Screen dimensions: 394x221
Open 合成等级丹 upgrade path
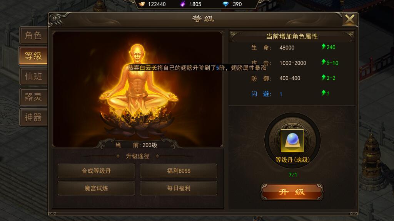[x=96, y=171]
